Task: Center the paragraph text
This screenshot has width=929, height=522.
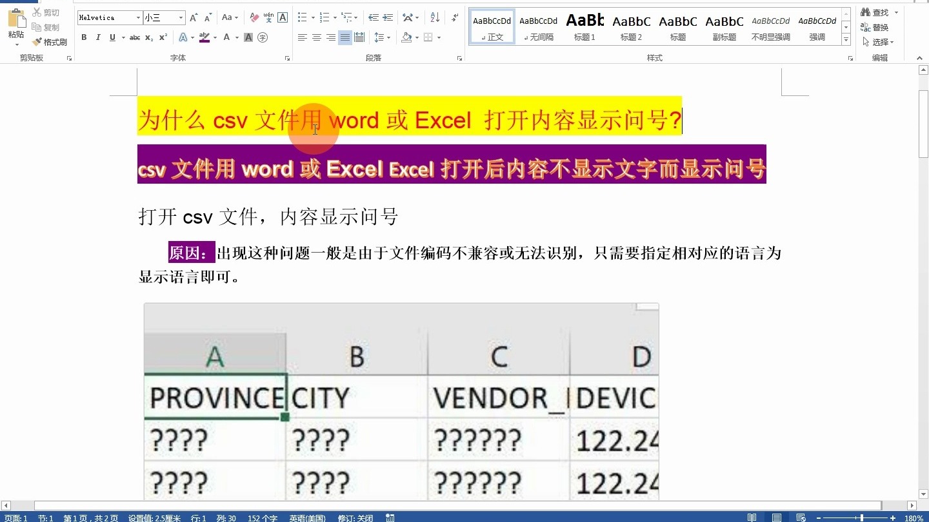Action: [316, 37]
